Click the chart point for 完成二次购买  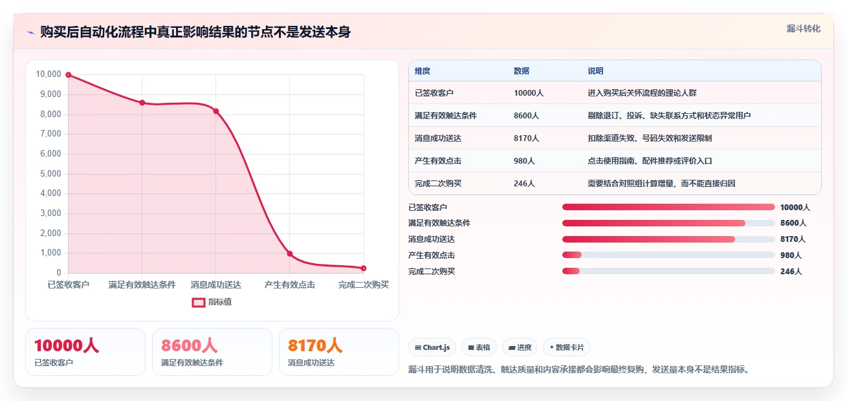point(364,268)
